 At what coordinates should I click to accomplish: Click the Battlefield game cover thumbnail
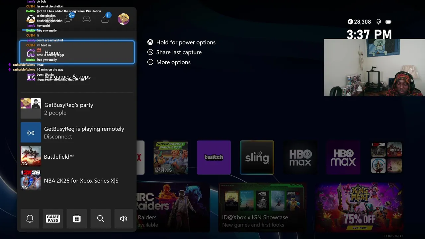[31, 156]
